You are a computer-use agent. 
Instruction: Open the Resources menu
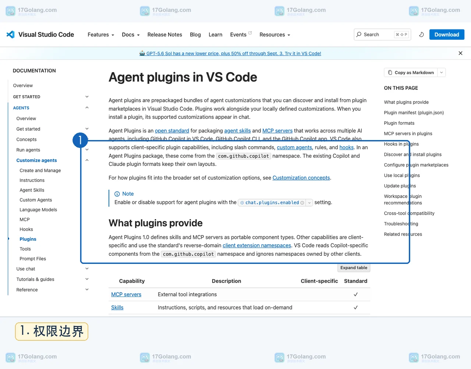pyautogui.click(x=275, y=35)
